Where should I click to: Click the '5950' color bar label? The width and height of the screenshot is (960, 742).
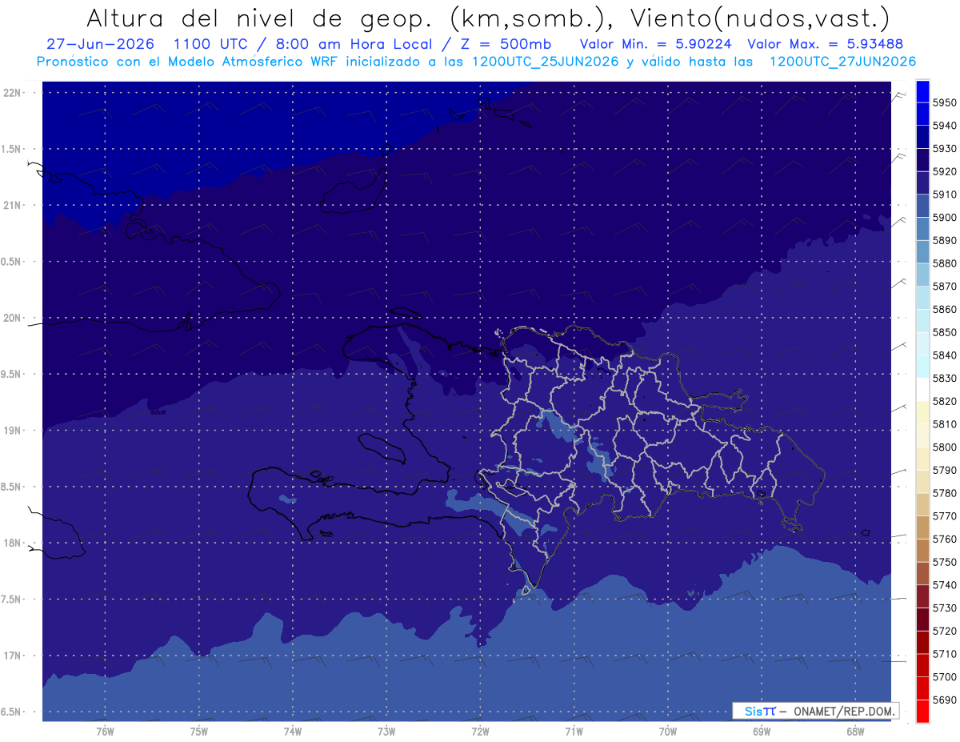tap(945, 102)
